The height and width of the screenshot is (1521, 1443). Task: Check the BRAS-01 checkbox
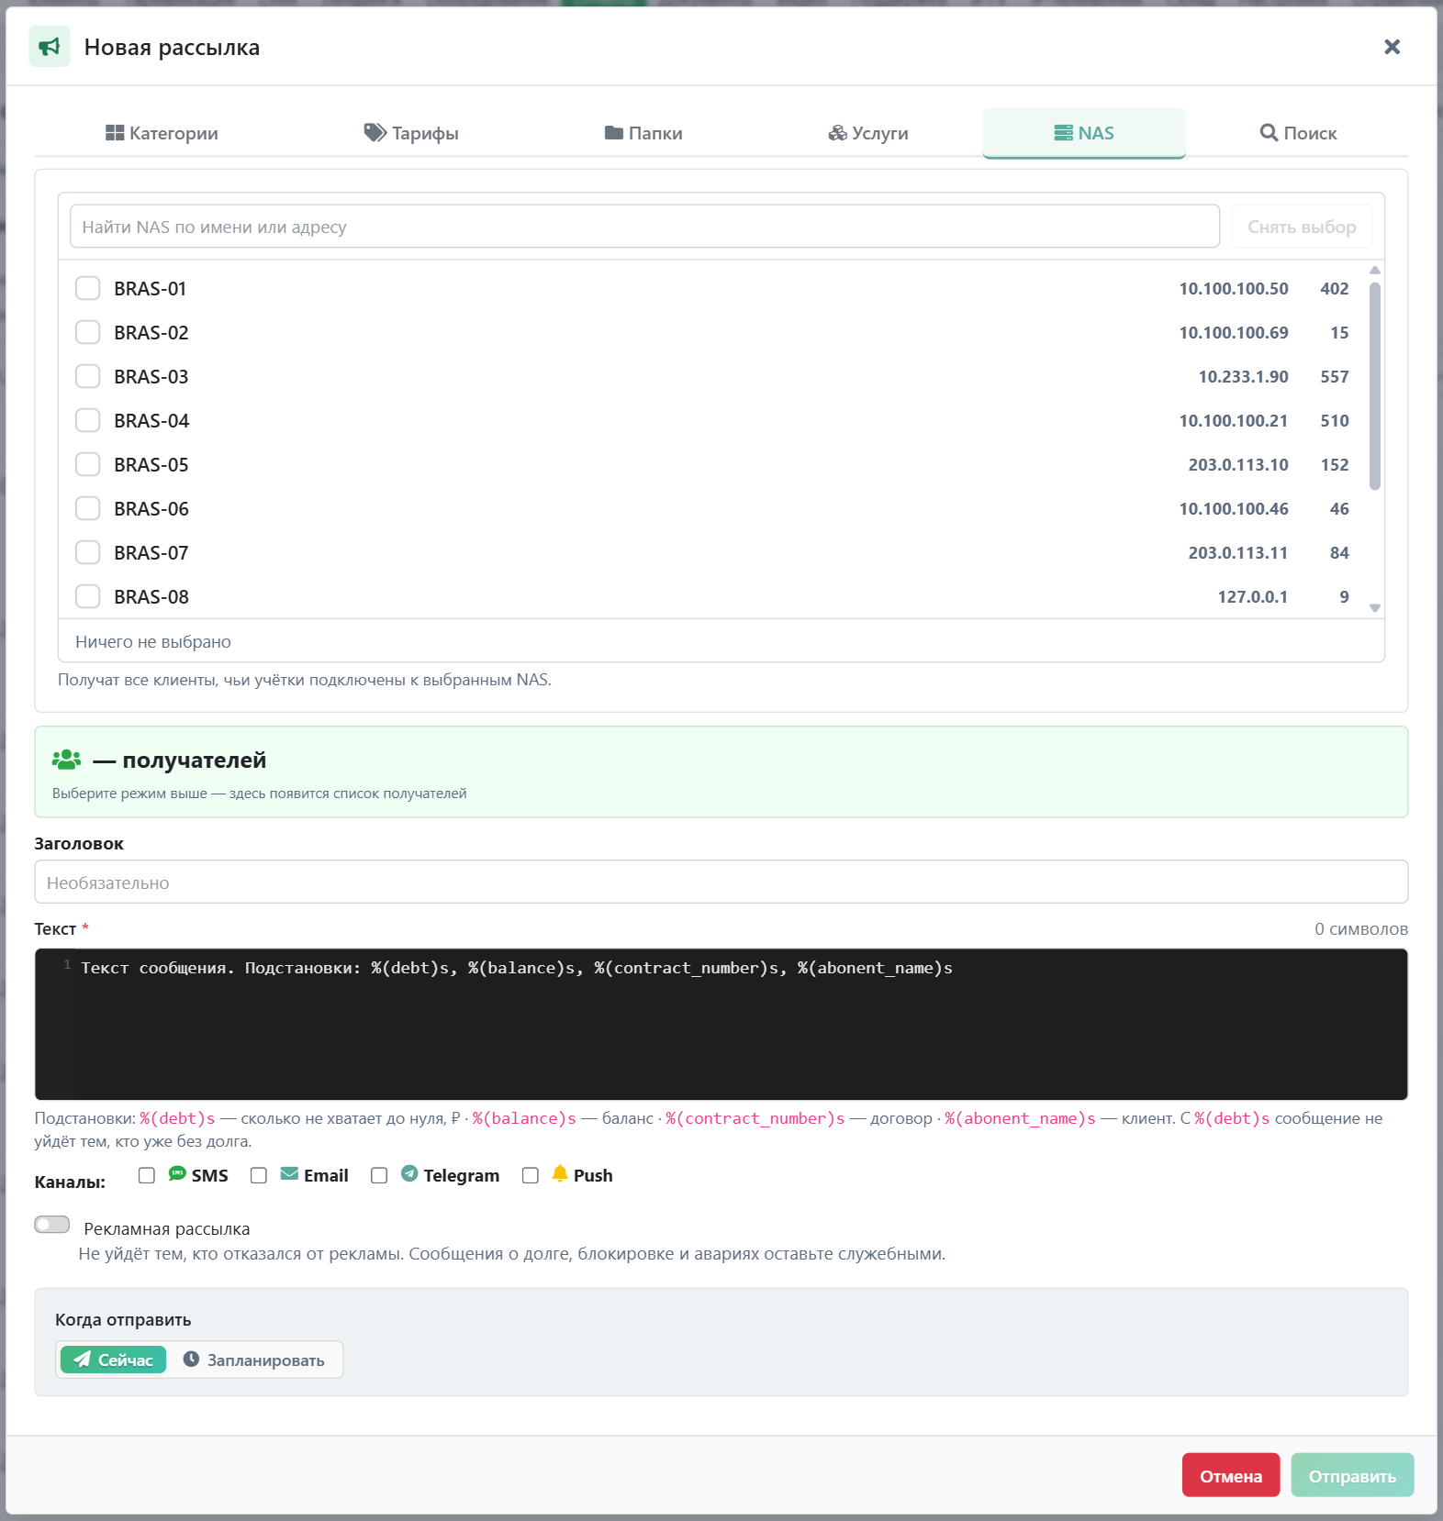pyautogui.click(x=88, y=288)
